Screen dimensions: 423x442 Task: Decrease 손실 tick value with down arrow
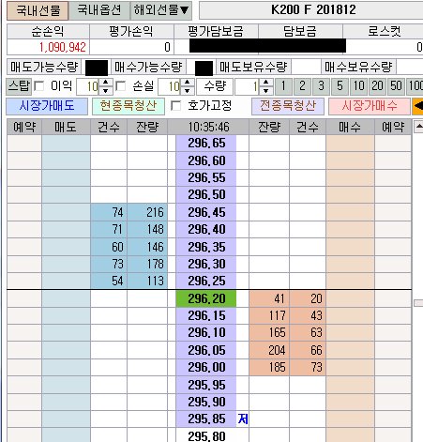188,90
